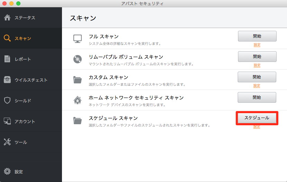Click the description ネットワーク デバイスのスキャンを実行します。
This screenshot has height=182, width=287.
point(127,105)
